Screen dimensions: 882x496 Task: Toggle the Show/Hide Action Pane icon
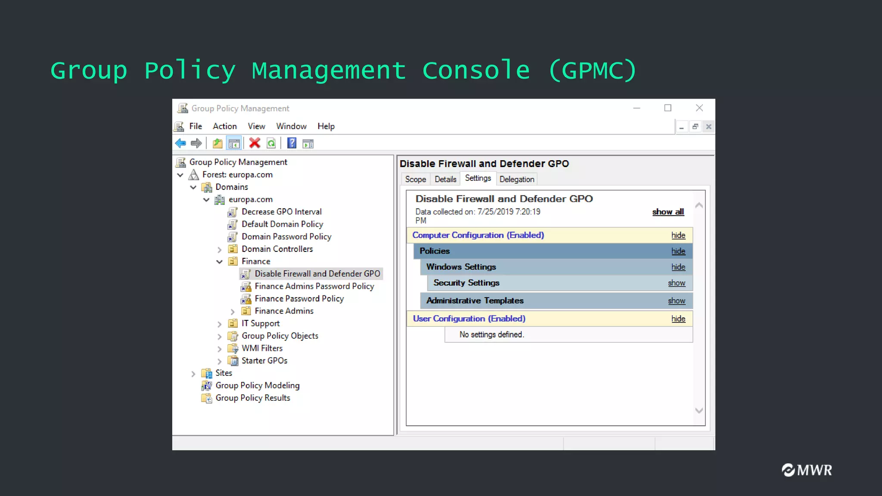click(x=308, y=144)
